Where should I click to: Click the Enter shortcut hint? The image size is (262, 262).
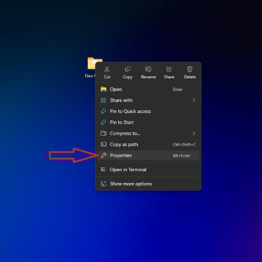coord(177,89)
